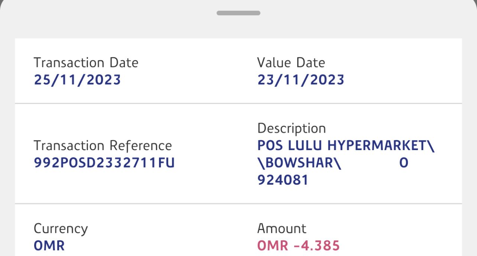
Task: Tap the Currency label
Action: tap(61, 229)
